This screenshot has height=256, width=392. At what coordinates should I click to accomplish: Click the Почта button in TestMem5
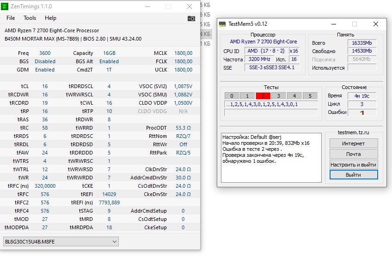(354, 154)
